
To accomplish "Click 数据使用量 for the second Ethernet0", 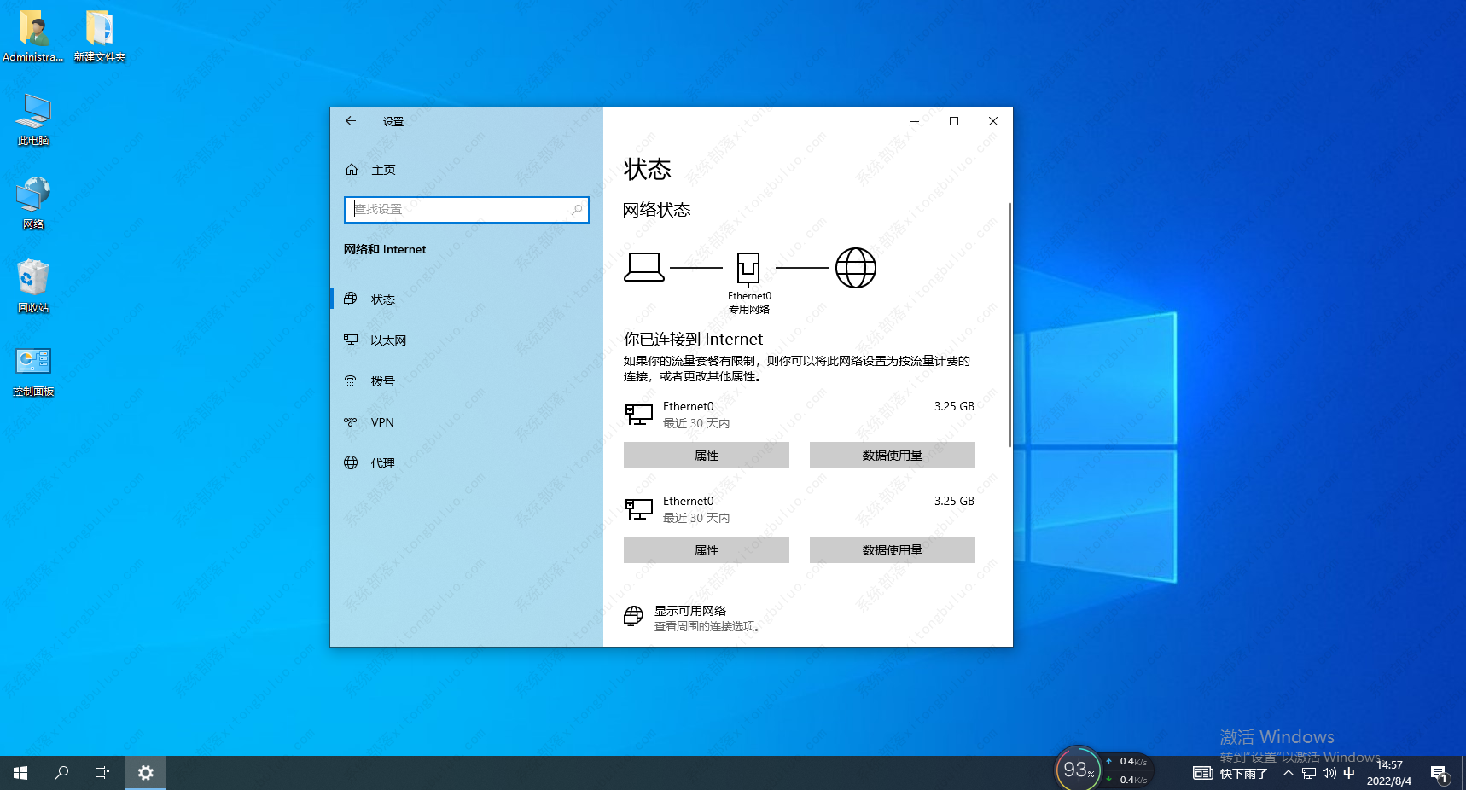I will (x=893, y=550).
